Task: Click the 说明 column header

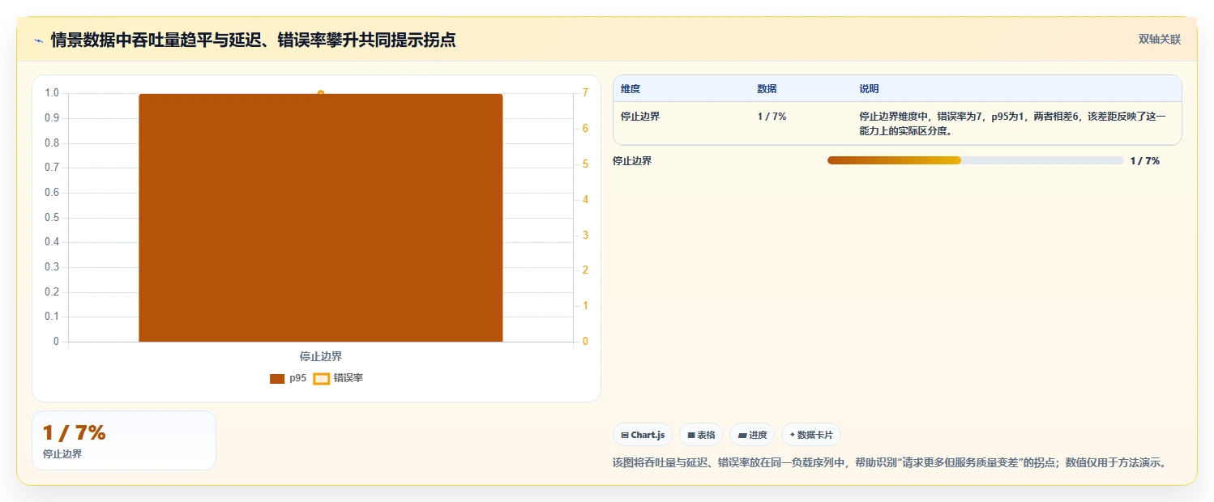Action: pyautogui.click(x=869, y=89)
